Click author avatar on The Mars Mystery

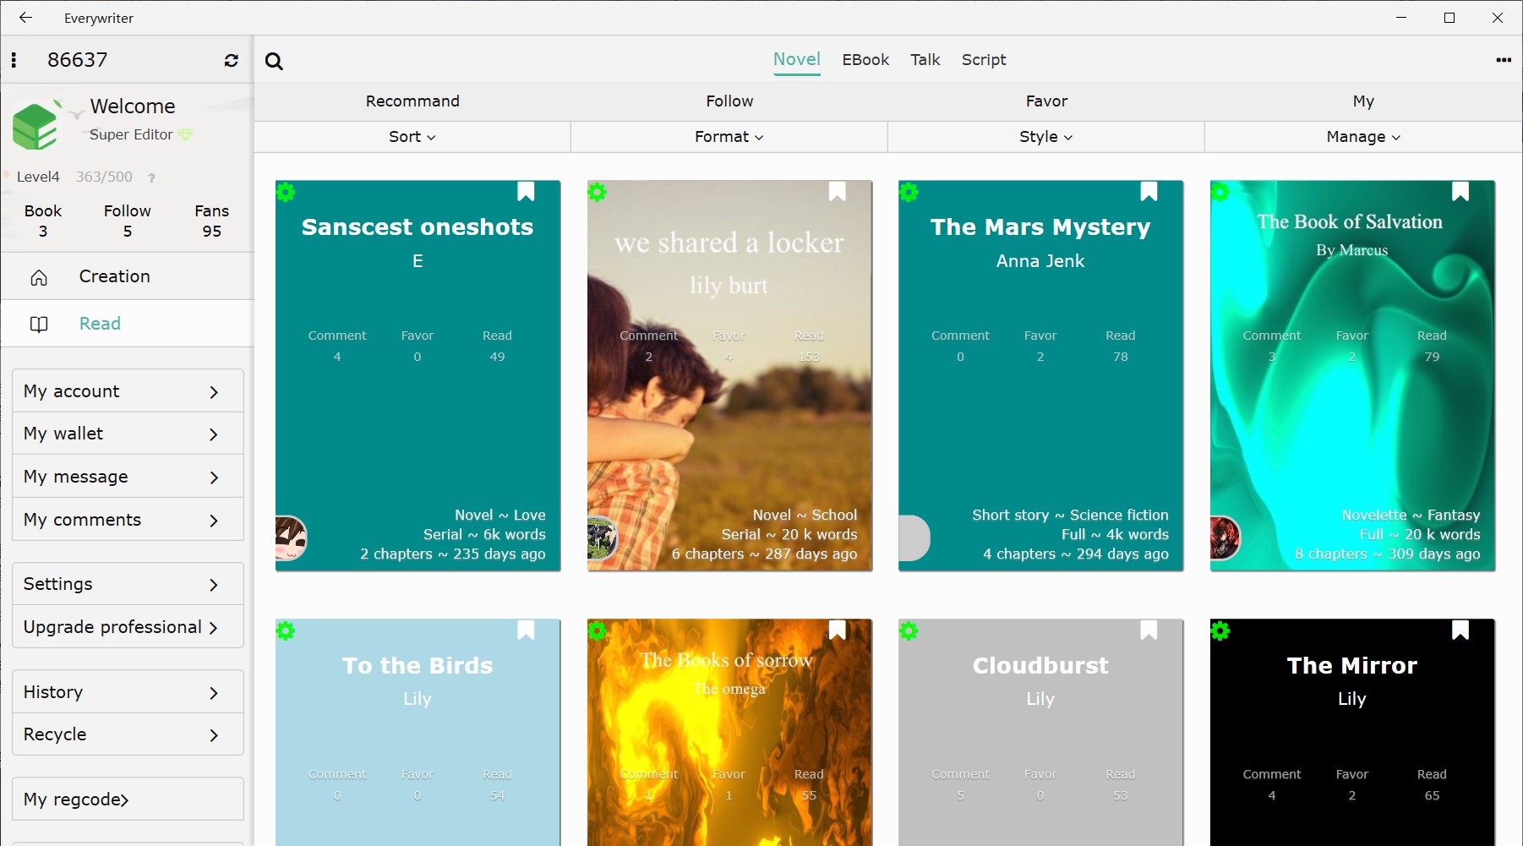coord(914,538)
